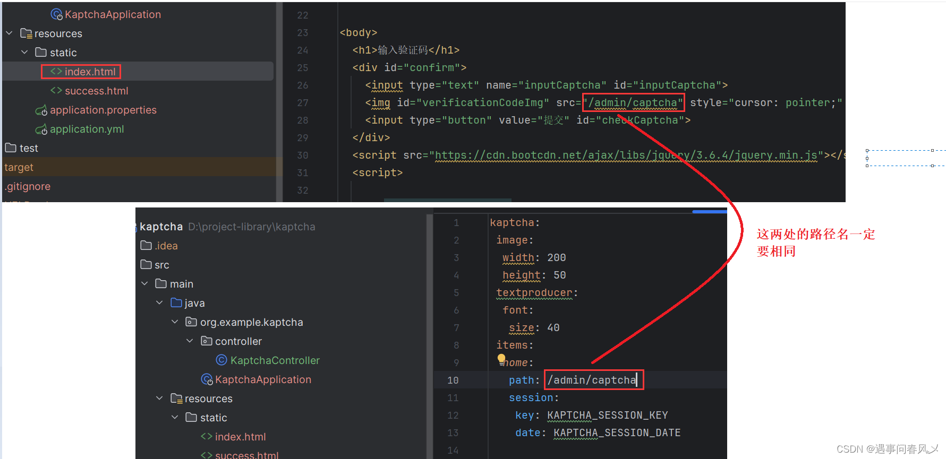
Task: Click static folder icon in bottom tree
Action: [x=191, y=417]
